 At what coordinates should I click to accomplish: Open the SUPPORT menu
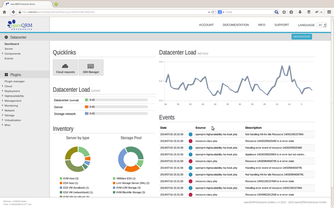tap(281, 25)
